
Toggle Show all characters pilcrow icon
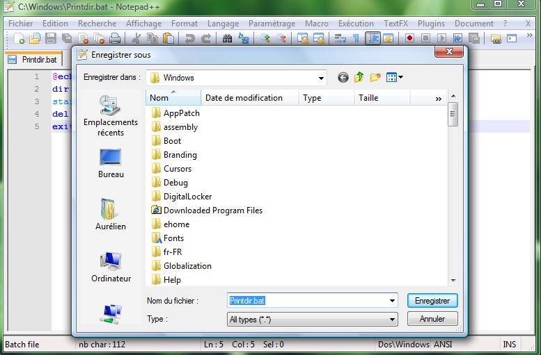[x=356, y=38]
